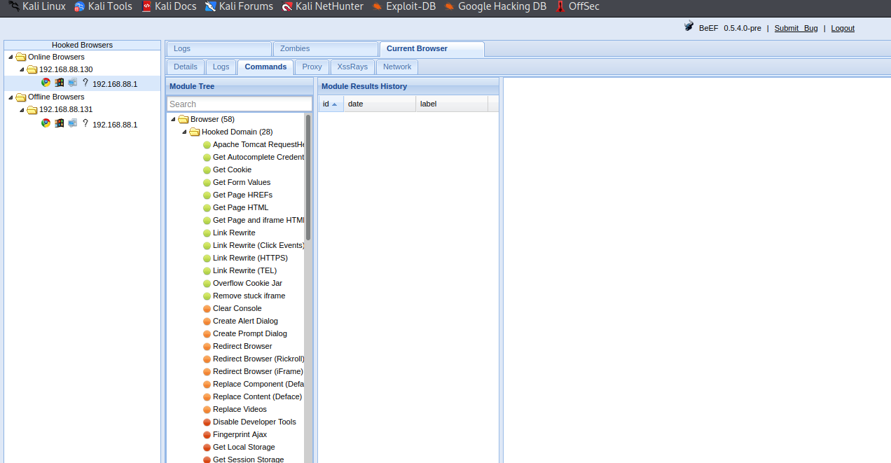This screenshot has width=891, height=463.
Task: Collapse the Browser (58) module folder
Action: click(173, 119)
